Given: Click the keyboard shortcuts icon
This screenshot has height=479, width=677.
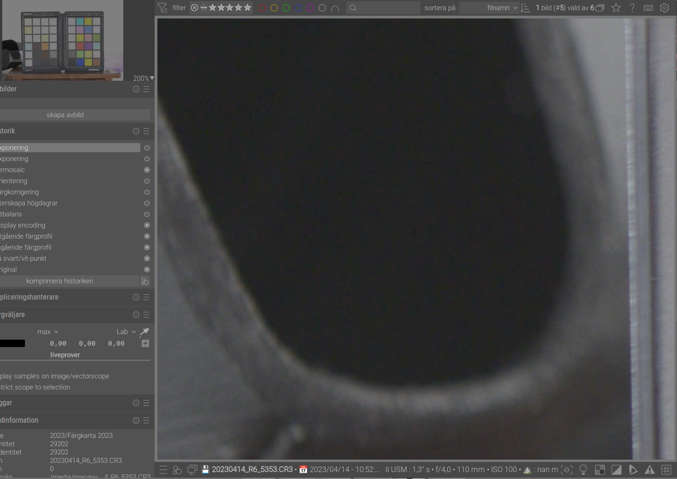Looking at the screenshot, I should click(648, 8).
